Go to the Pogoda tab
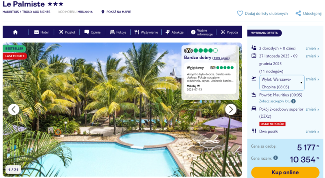The width and height of the screenshot is (325, 178). (229, 32)
